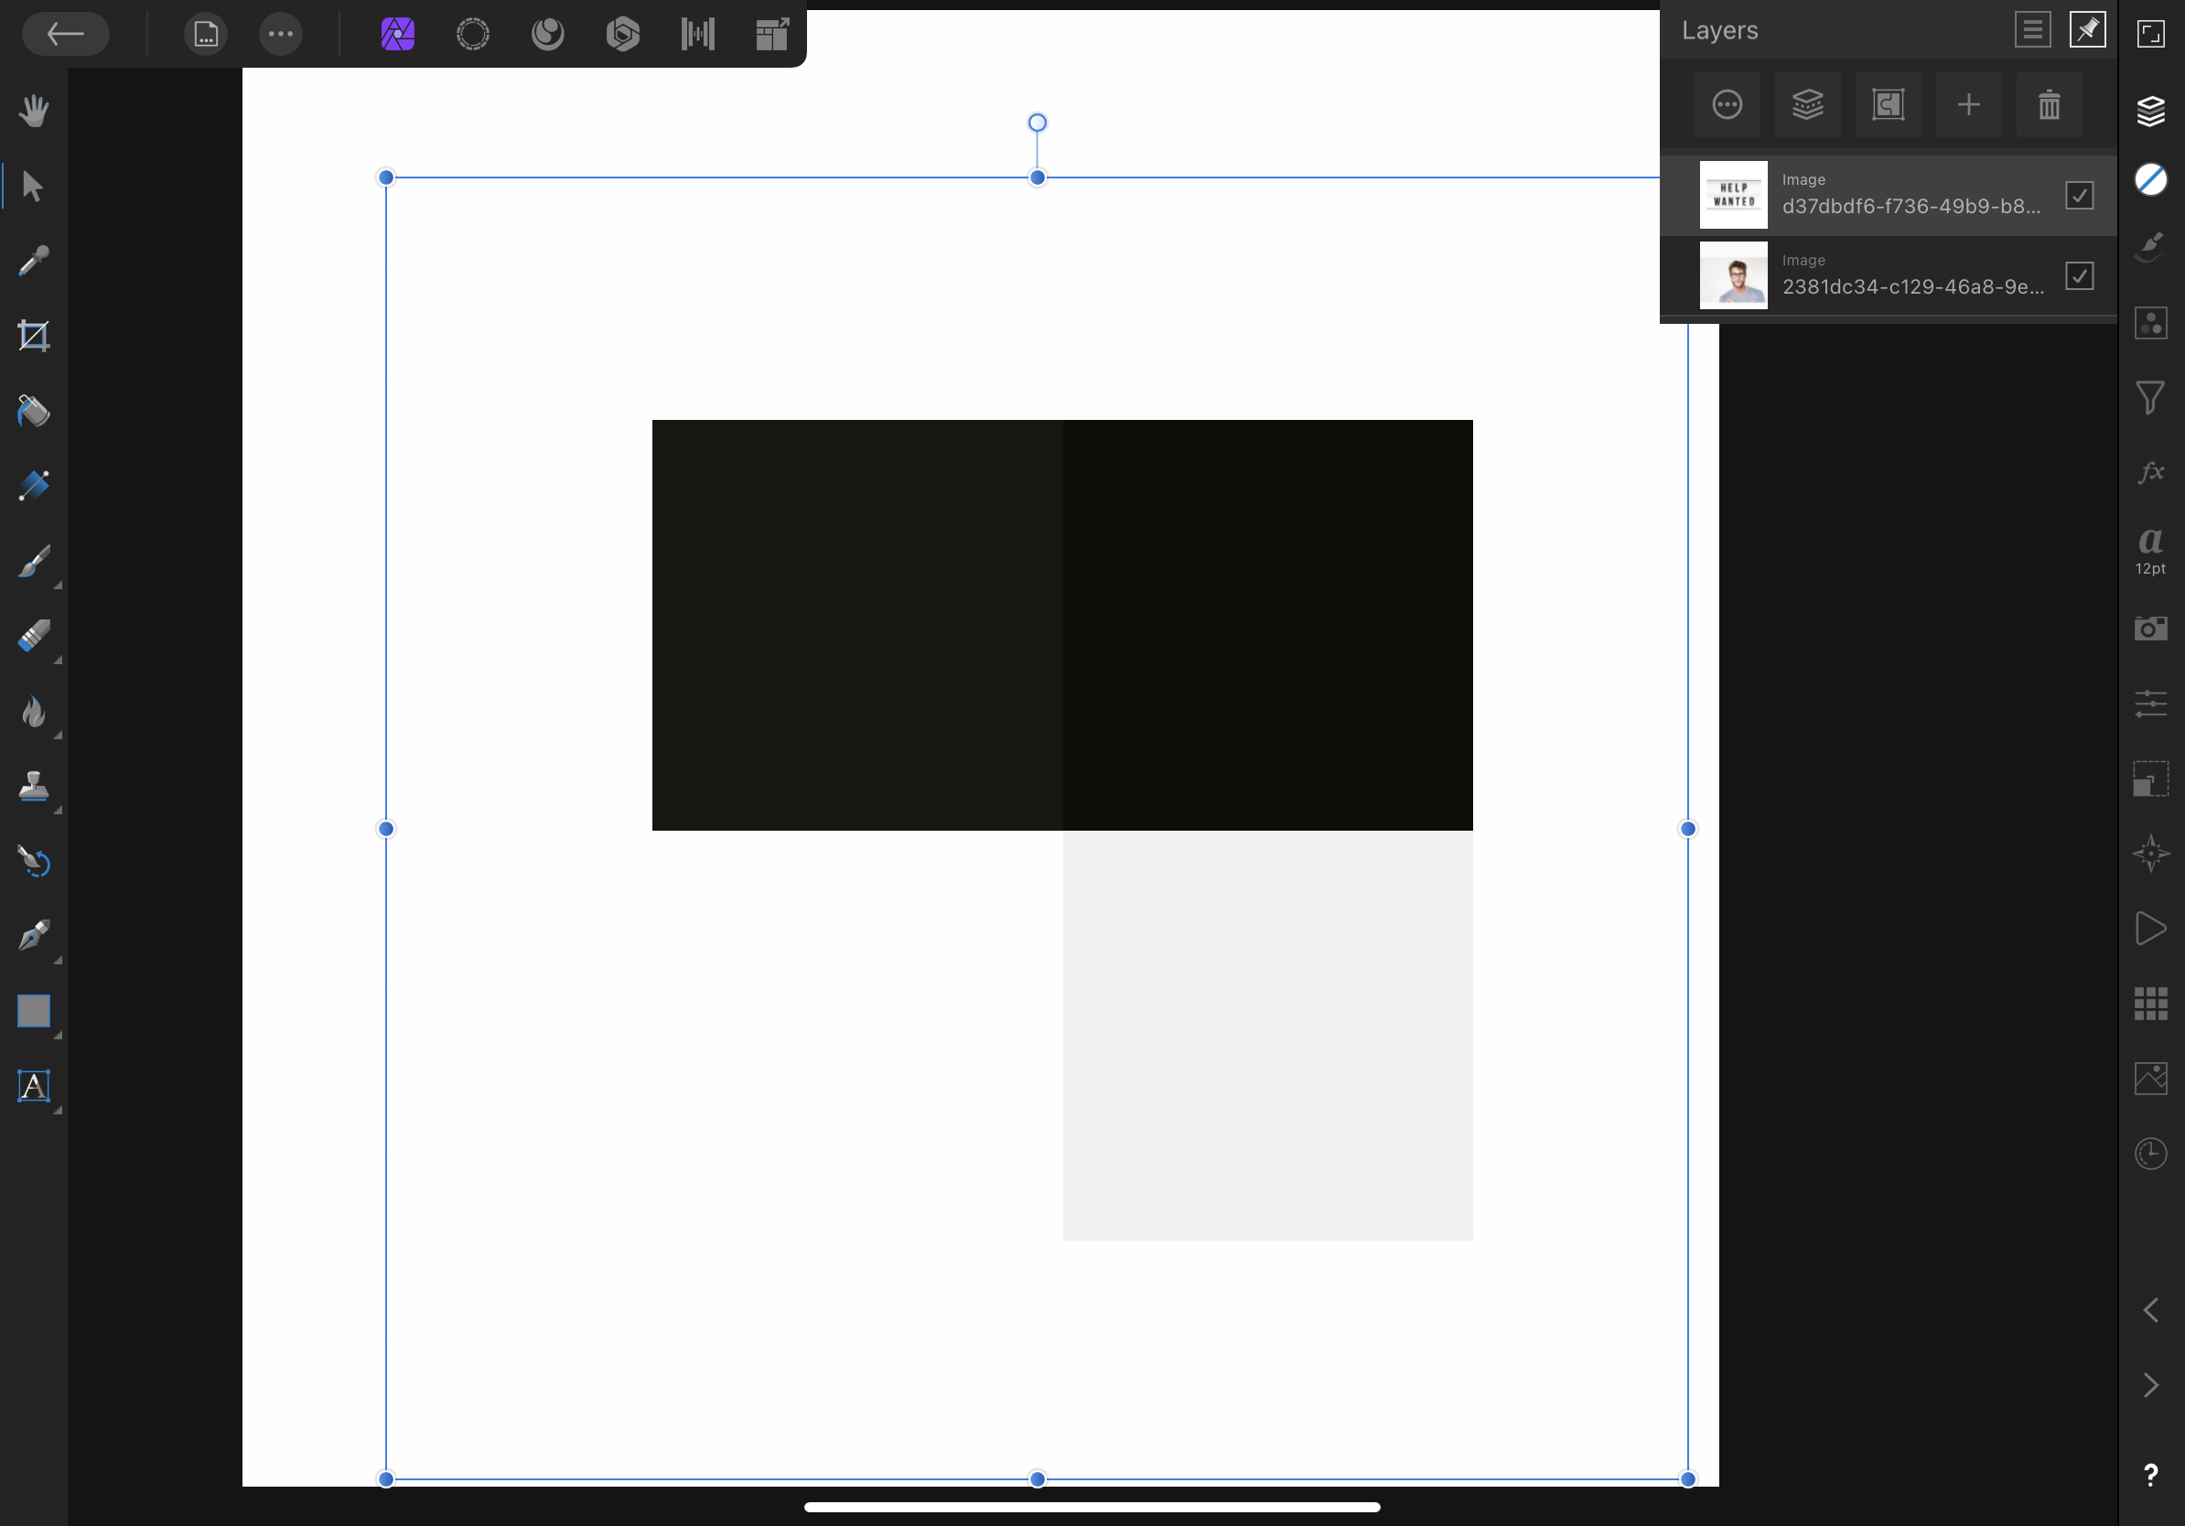Pick the Clone stamp tool

click(33, 787)
